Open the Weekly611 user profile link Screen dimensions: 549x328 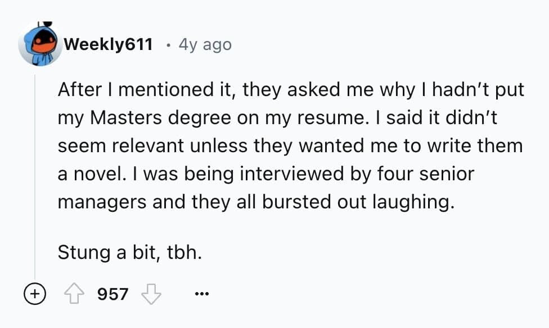(109, 44)
